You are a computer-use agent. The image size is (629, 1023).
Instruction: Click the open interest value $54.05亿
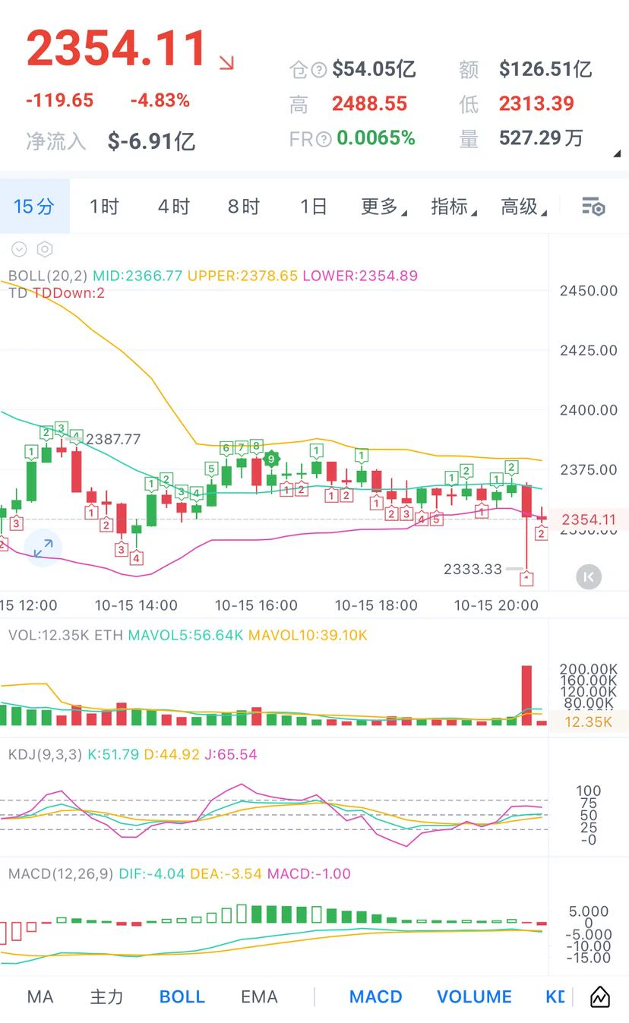pos(374,70)
